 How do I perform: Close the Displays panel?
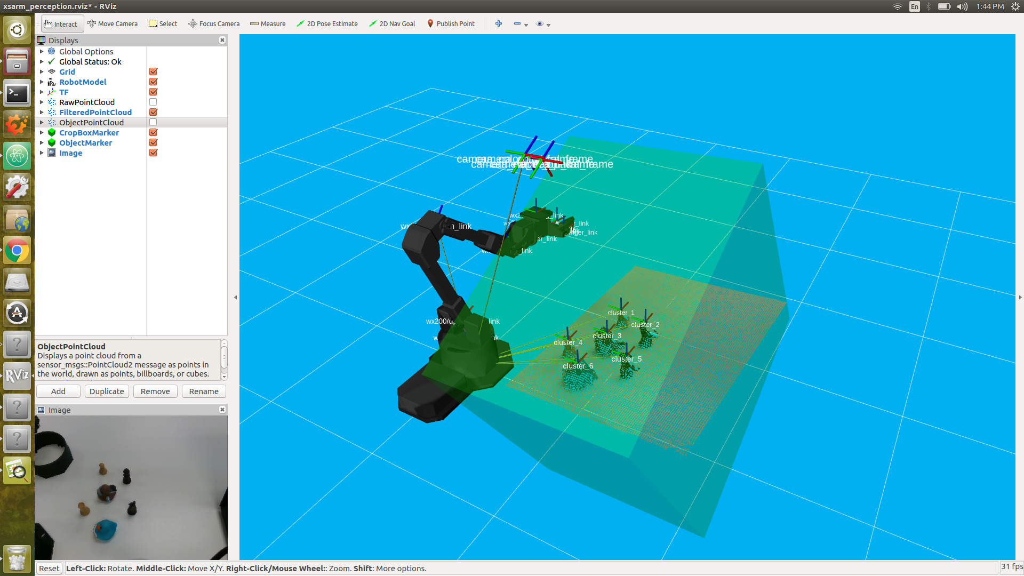(222, 40)
